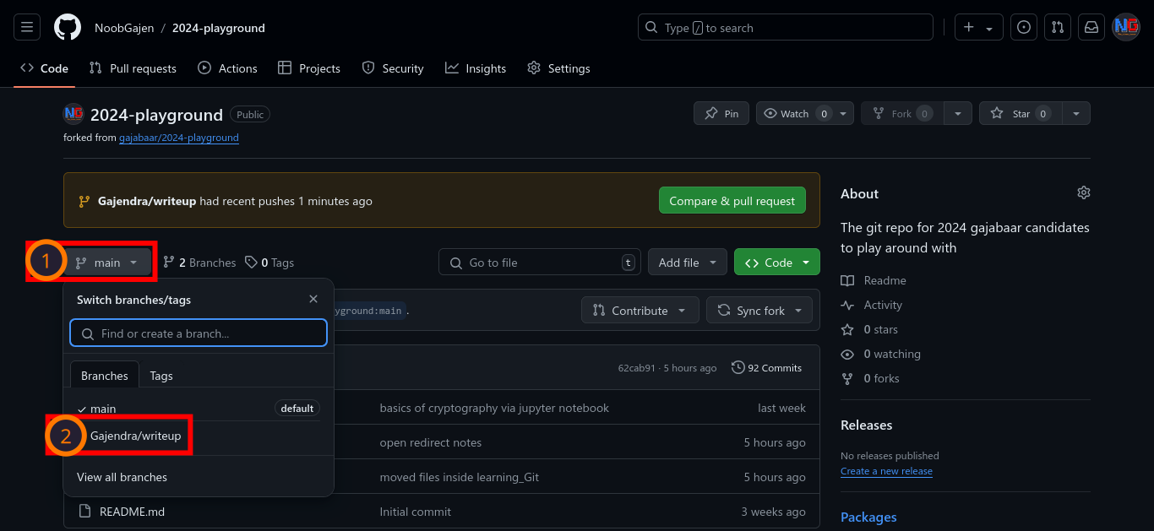This screenshot has height=531, width=1154.
Task: Open the green Code dropdown
Action: [777, 263]
